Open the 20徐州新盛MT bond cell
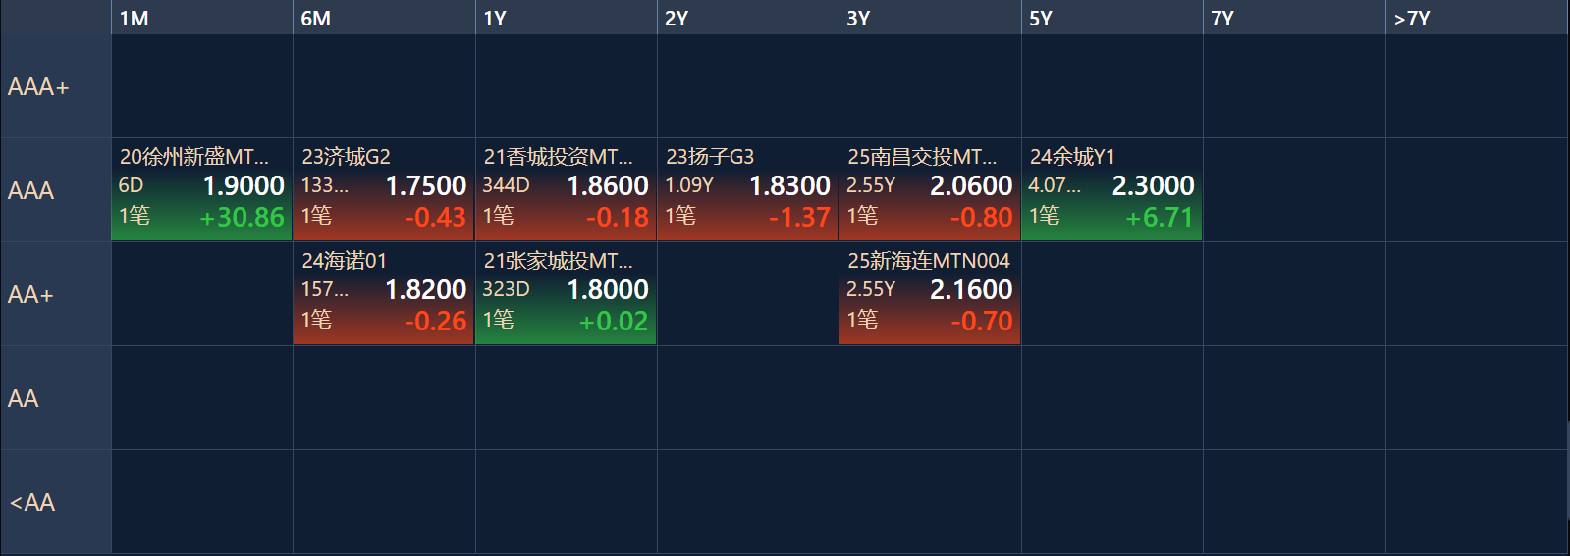The image size is (1570, 556). (201, 189)
